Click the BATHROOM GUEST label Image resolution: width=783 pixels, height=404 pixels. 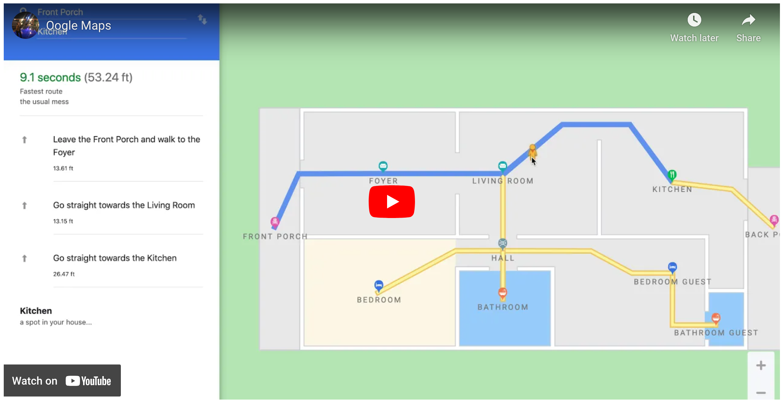point(716,333)
